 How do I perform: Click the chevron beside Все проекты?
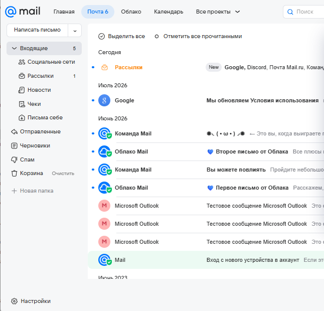238,12
